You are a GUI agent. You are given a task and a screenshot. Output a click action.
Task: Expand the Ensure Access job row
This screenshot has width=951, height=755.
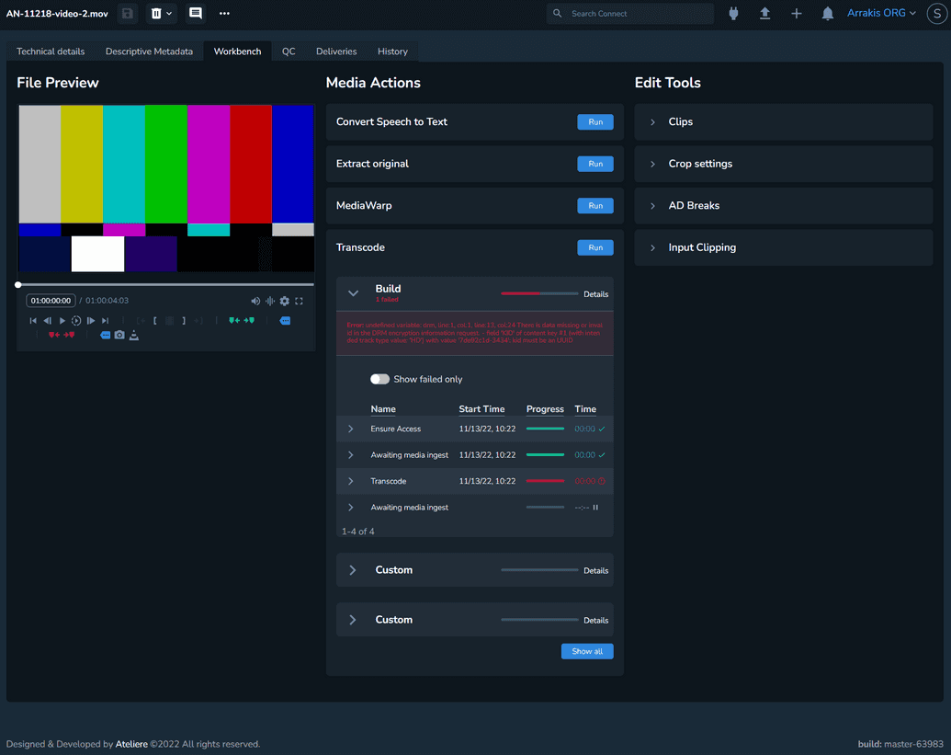[351, 429]
